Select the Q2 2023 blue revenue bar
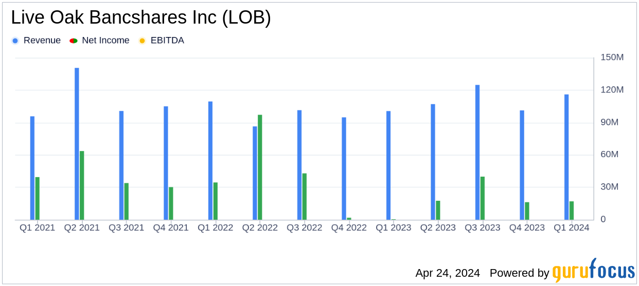639x286 pixels. [433, 162]
